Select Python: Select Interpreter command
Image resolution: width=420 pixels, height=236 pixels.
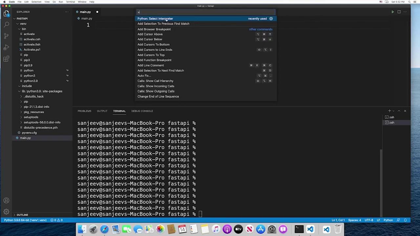pos(155,19)
